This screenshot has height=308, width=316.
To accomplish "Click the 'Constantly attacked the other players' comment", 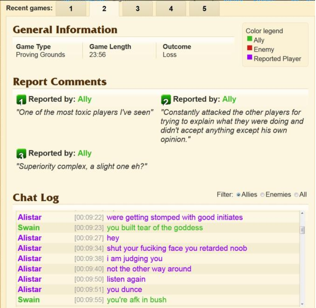I will (x=232, y=126).
